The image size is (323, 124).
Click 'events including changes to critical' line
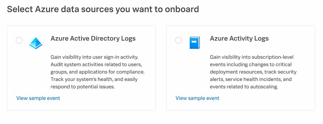click(x=251, y=65)
